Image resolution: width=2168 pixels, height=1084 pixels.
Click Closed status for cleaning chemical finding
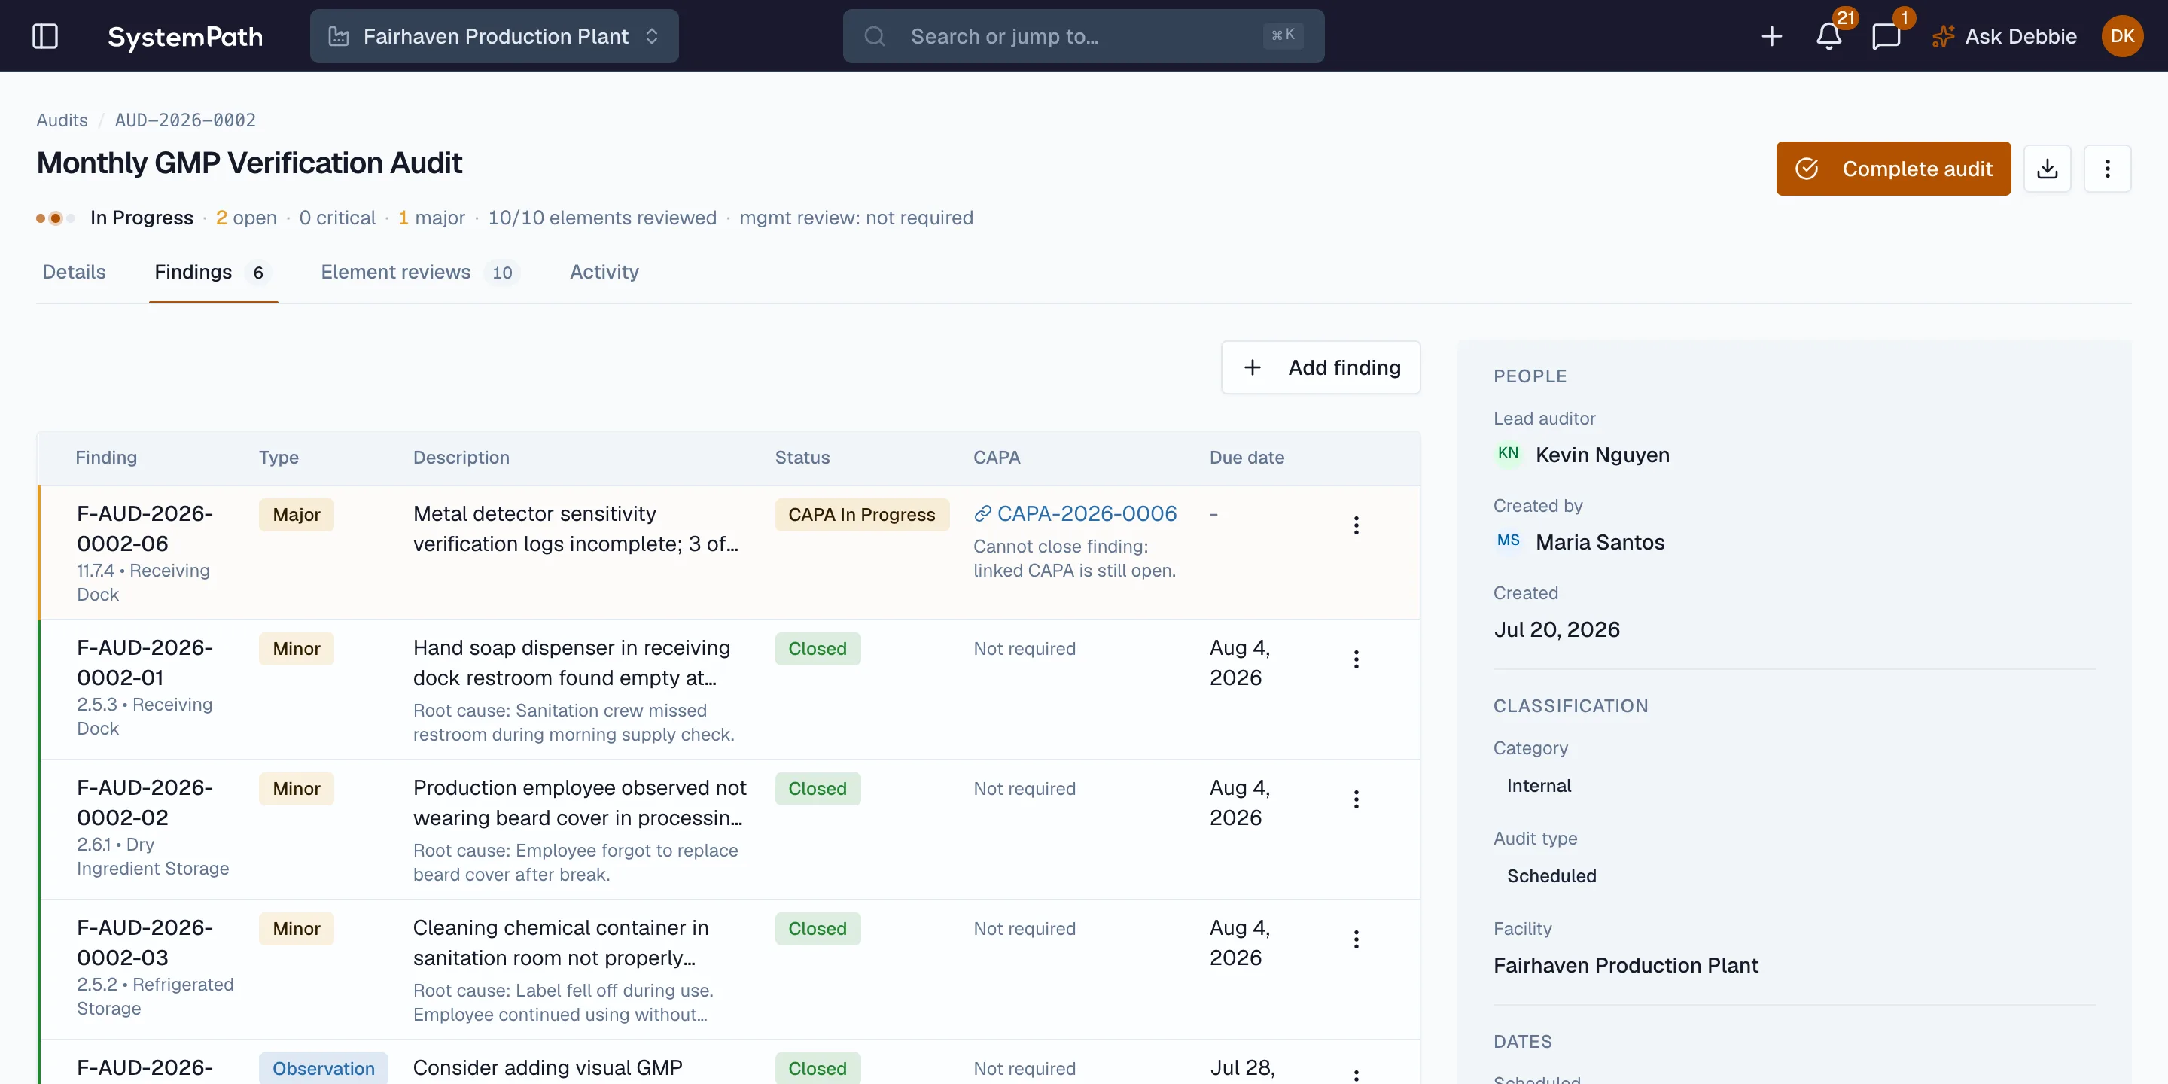coord(818,927)
